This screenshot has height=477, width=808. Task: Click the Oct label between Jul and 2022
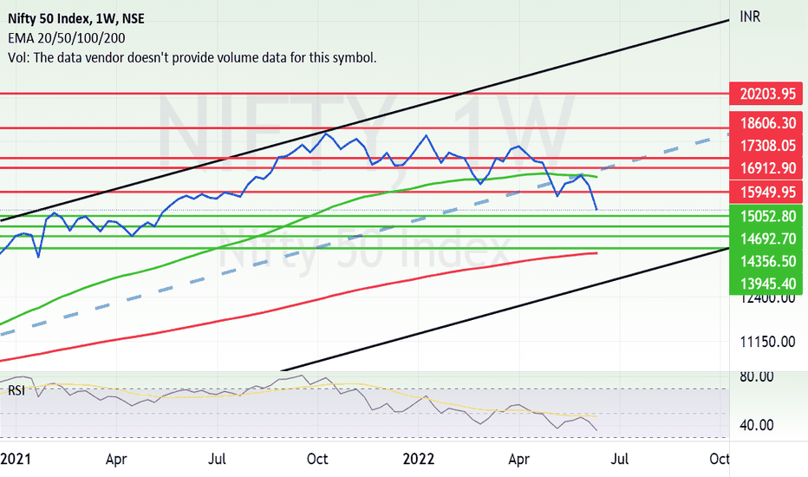(317, 459)
